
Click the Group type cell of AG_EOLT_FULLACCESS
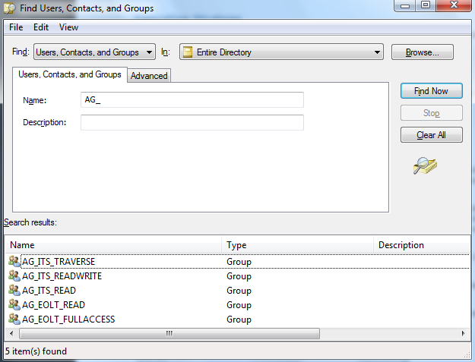click(x=239, y=320)
